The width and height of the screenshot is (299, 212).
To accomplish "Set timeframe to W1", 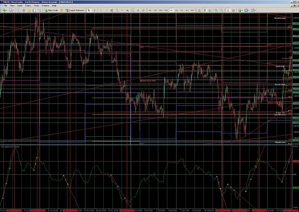I will (x=187, y=10).
